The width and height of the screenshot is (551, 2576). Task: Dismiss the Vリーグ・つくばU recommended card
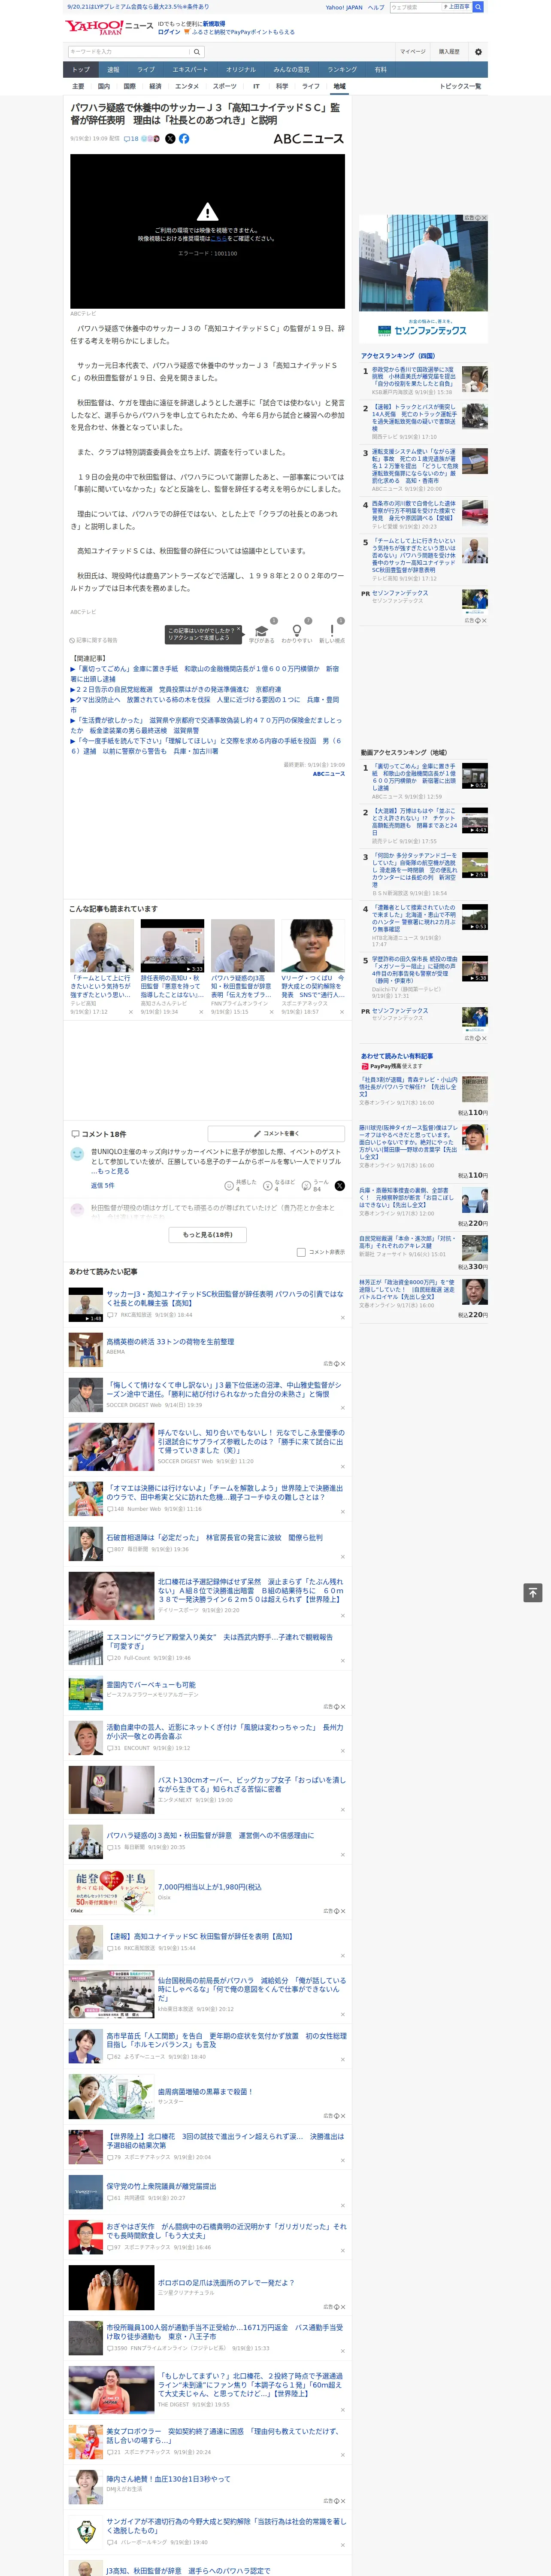pos(341,1012)
